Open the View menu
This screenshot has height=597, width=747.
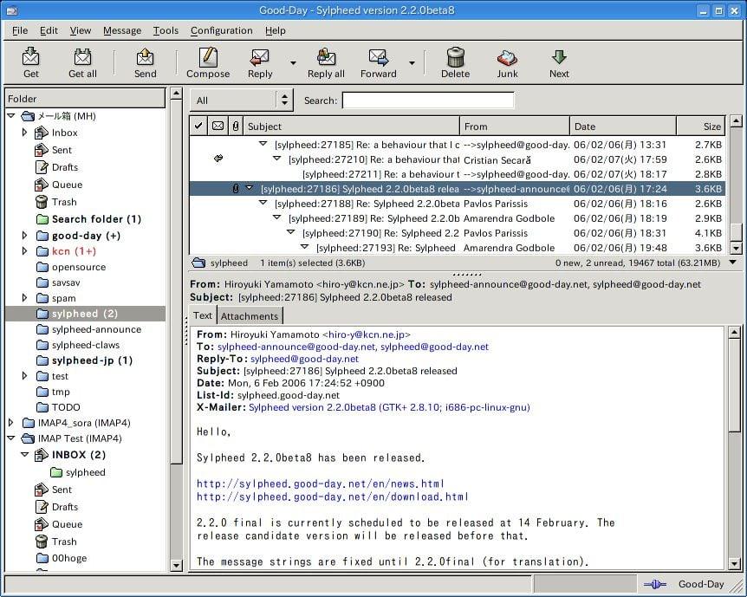[80, 30]
